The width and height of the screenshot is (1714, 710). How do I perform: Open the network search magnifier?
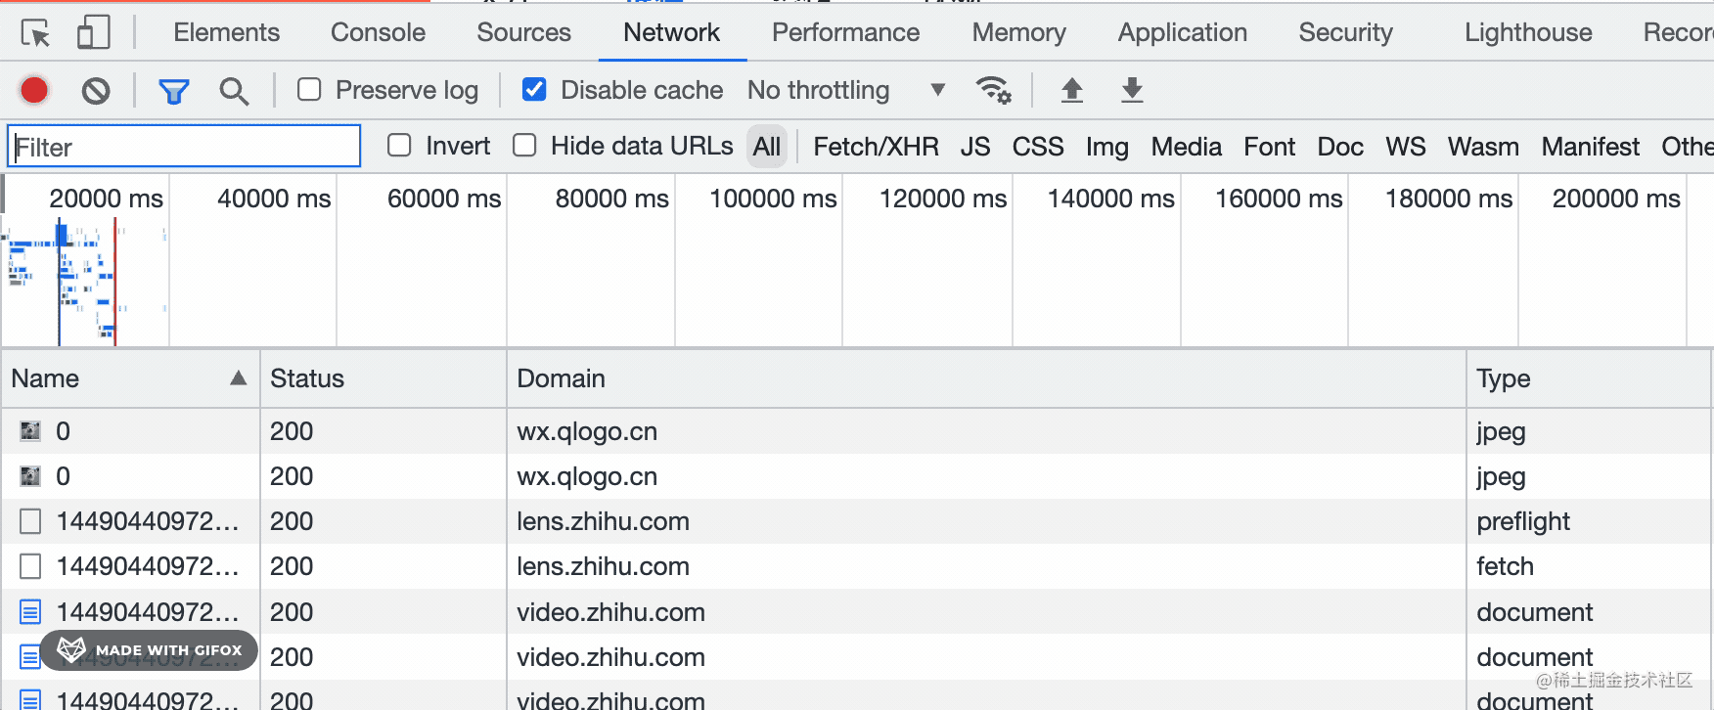pos(234,91)
